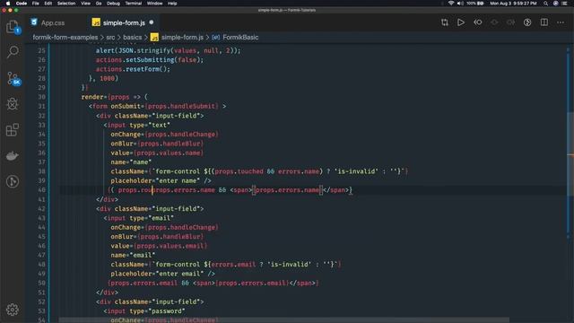Click 'name="email"' on line 47
The image size is (574, 323).
(133, 255)
